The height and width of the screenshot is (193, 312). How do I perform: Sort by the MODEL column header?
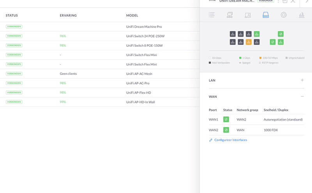coord(132,15)
